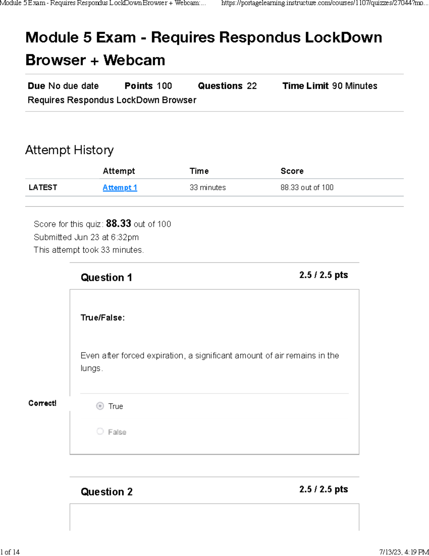Click the Module 5 Exam page title

tap(204, 49)
